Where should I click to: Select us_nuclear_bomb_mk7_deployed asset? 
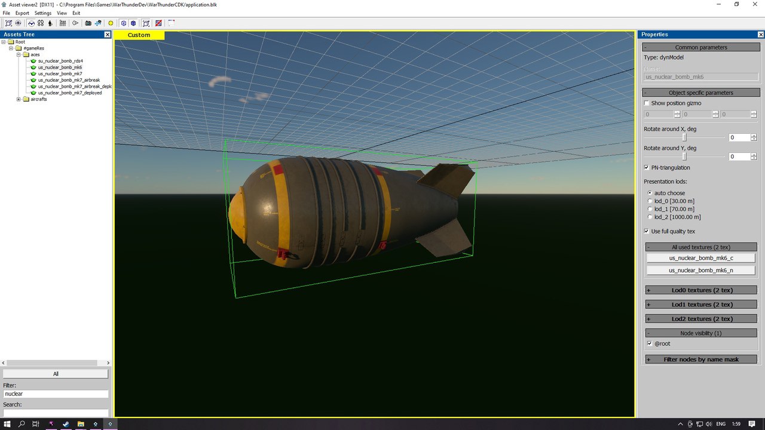click(x=70, y=93)
